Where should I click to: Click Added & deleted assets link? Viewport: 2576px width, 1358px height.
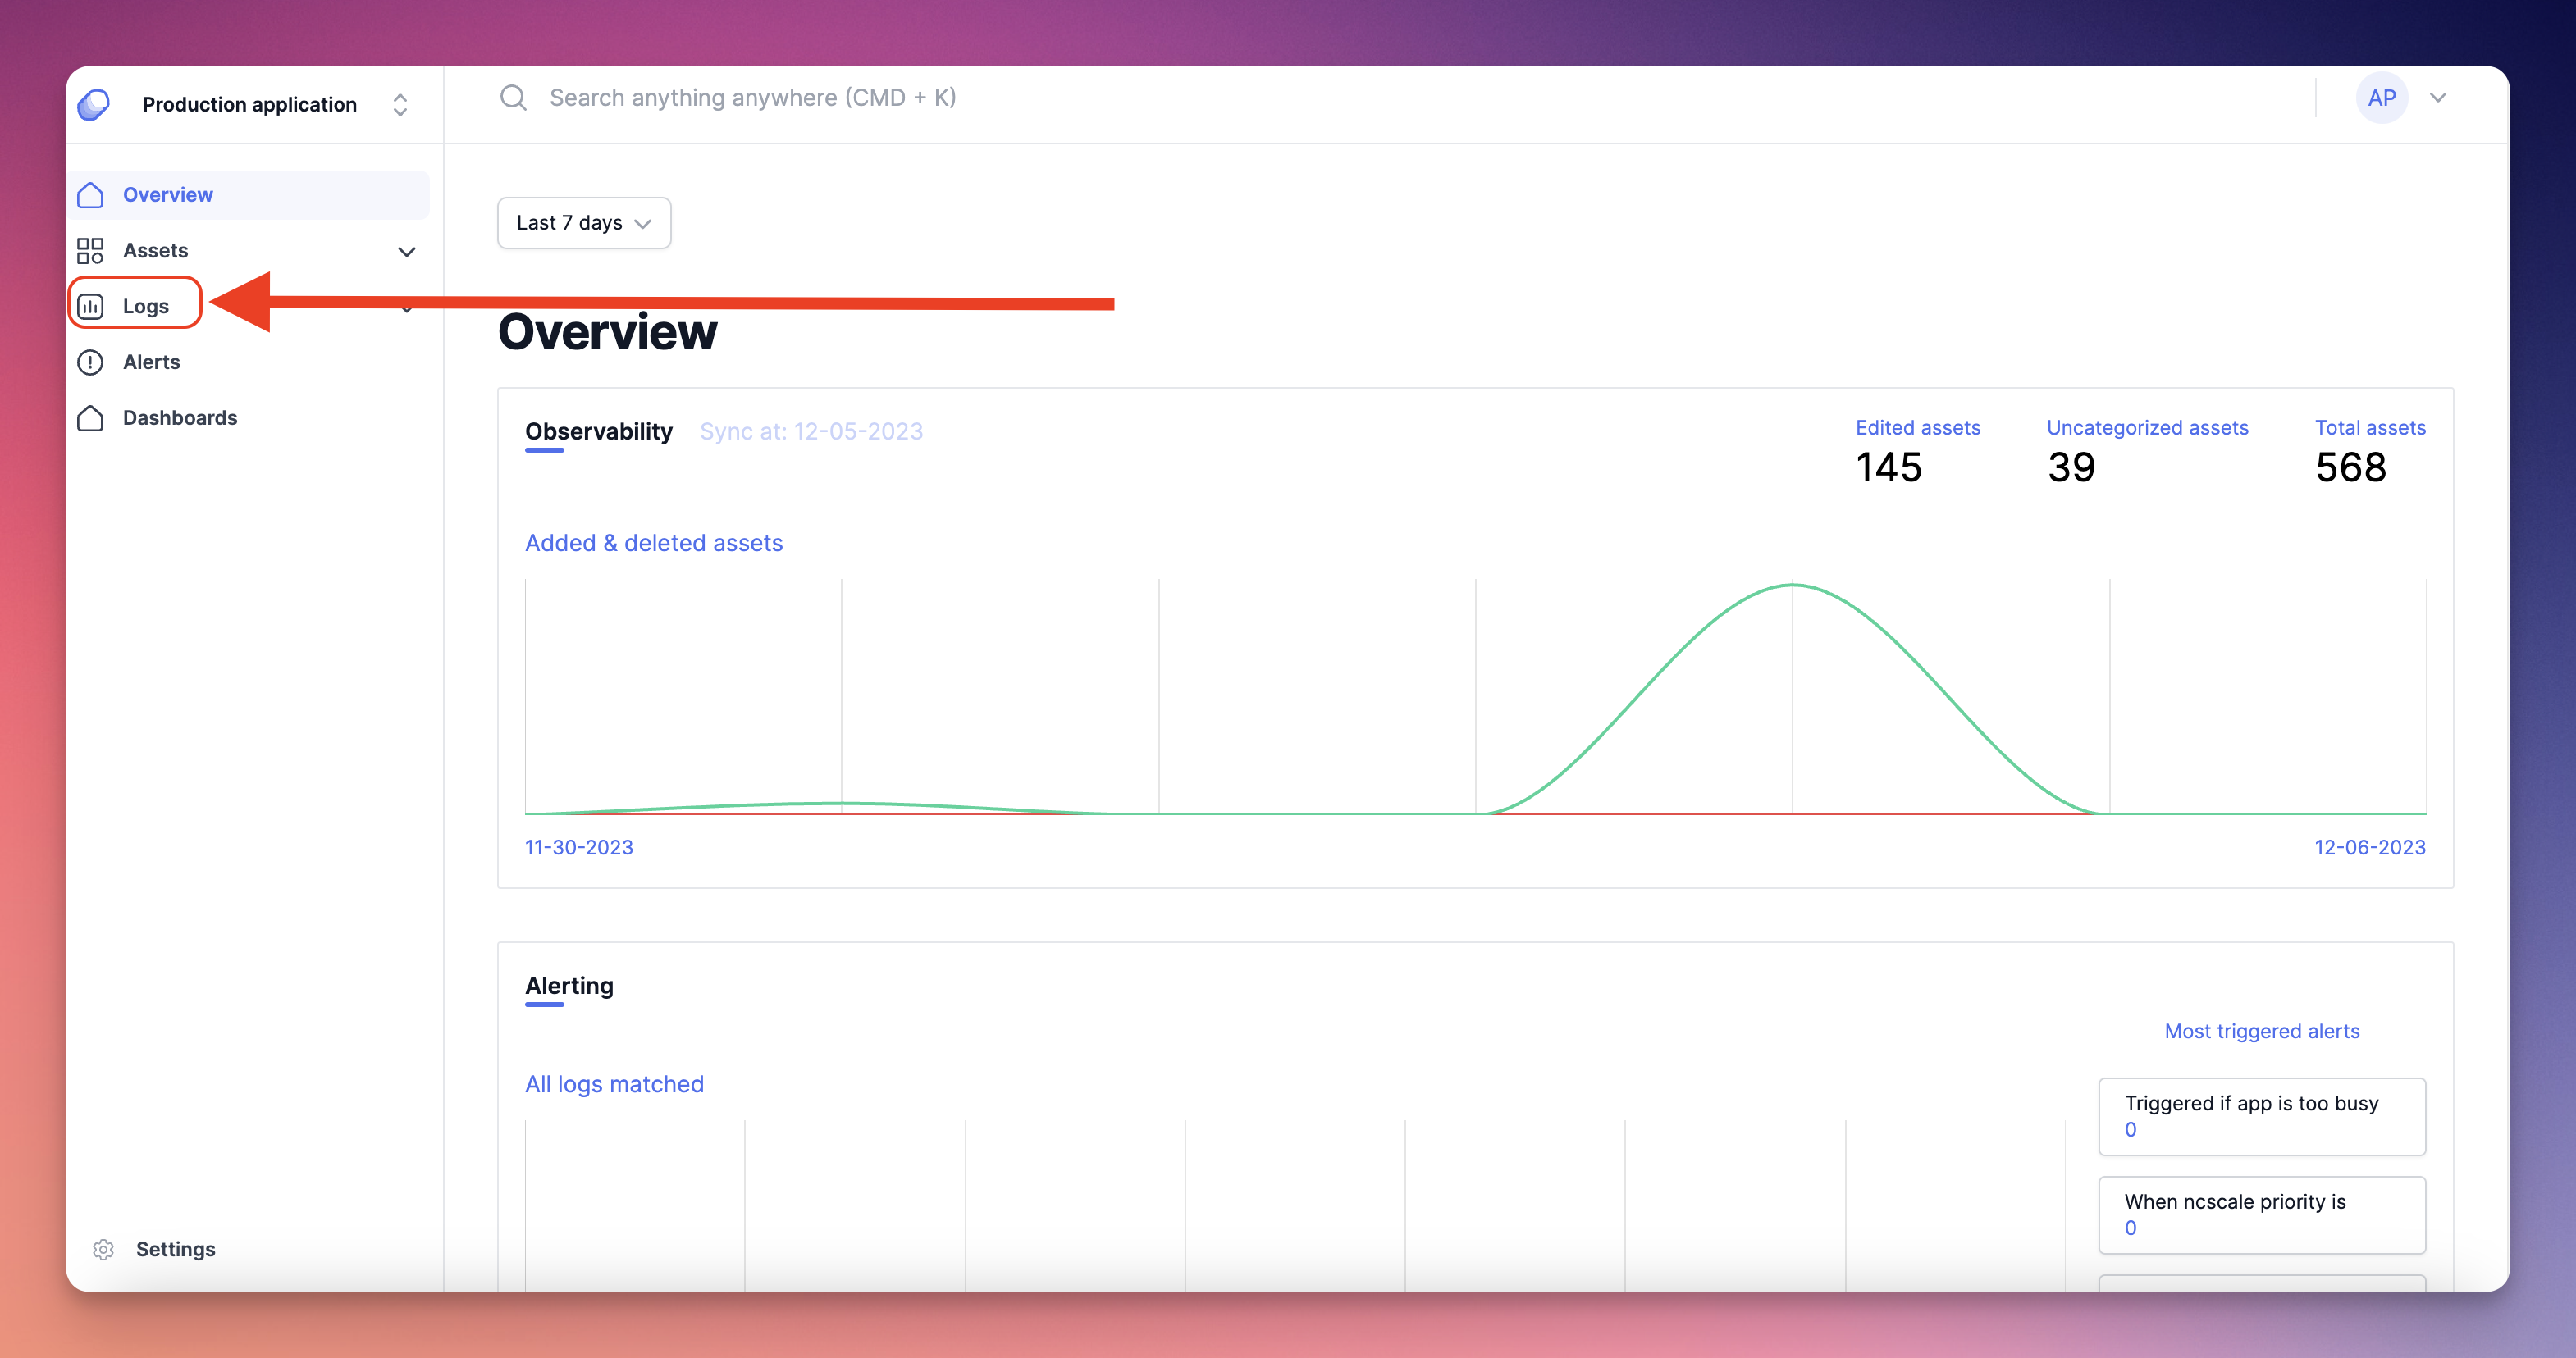click(654, 542)
